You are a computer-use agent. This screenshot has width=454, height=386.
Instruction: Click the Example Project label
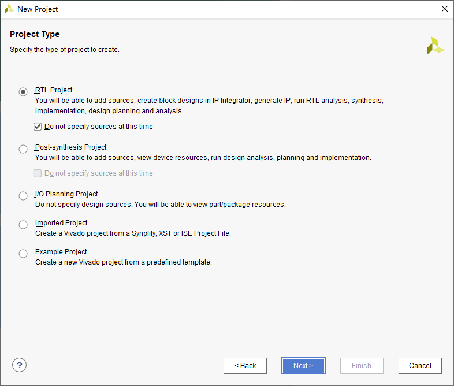(x=61, y=252)
